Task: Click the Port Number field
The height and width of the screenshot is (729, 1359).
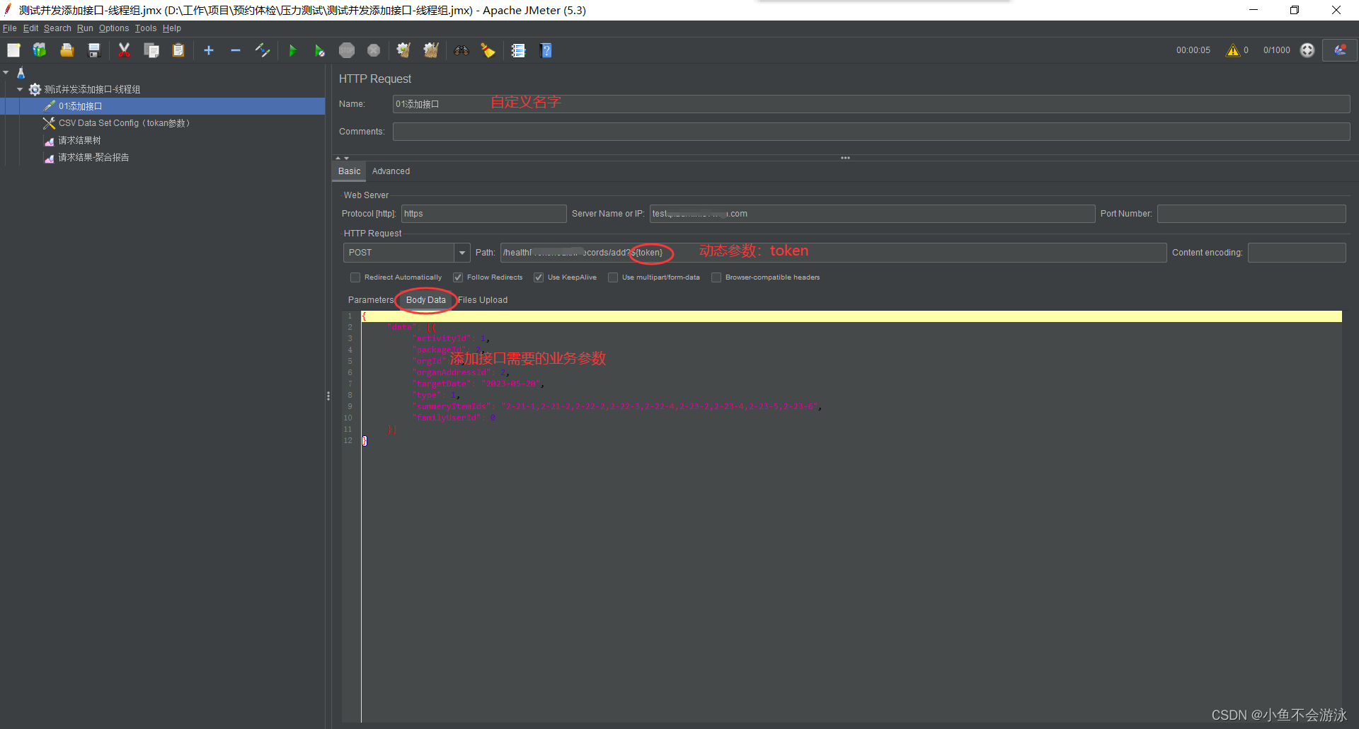Action: tap(1251, 214)
